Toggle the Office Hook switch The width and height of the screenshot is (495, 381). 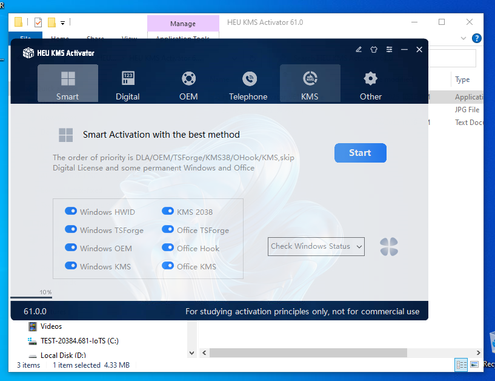point(168,248)
